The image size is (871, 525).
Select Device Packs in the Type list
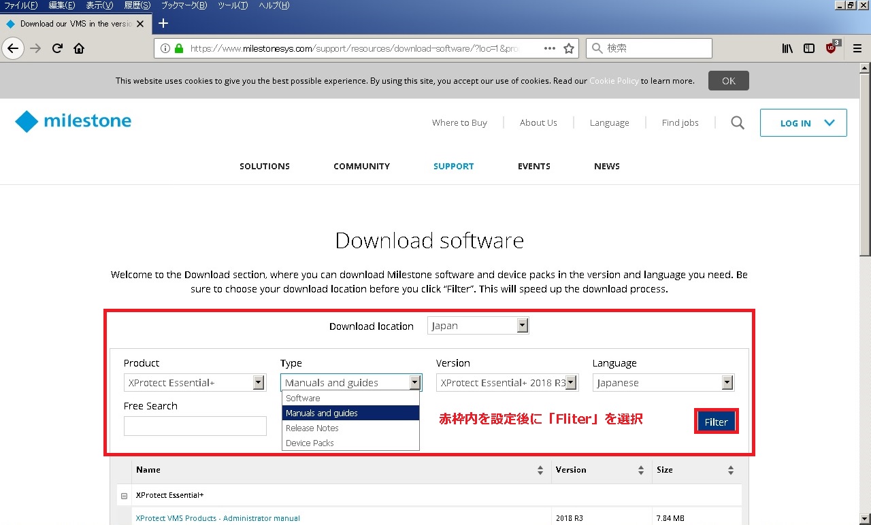tap(350, 443)
